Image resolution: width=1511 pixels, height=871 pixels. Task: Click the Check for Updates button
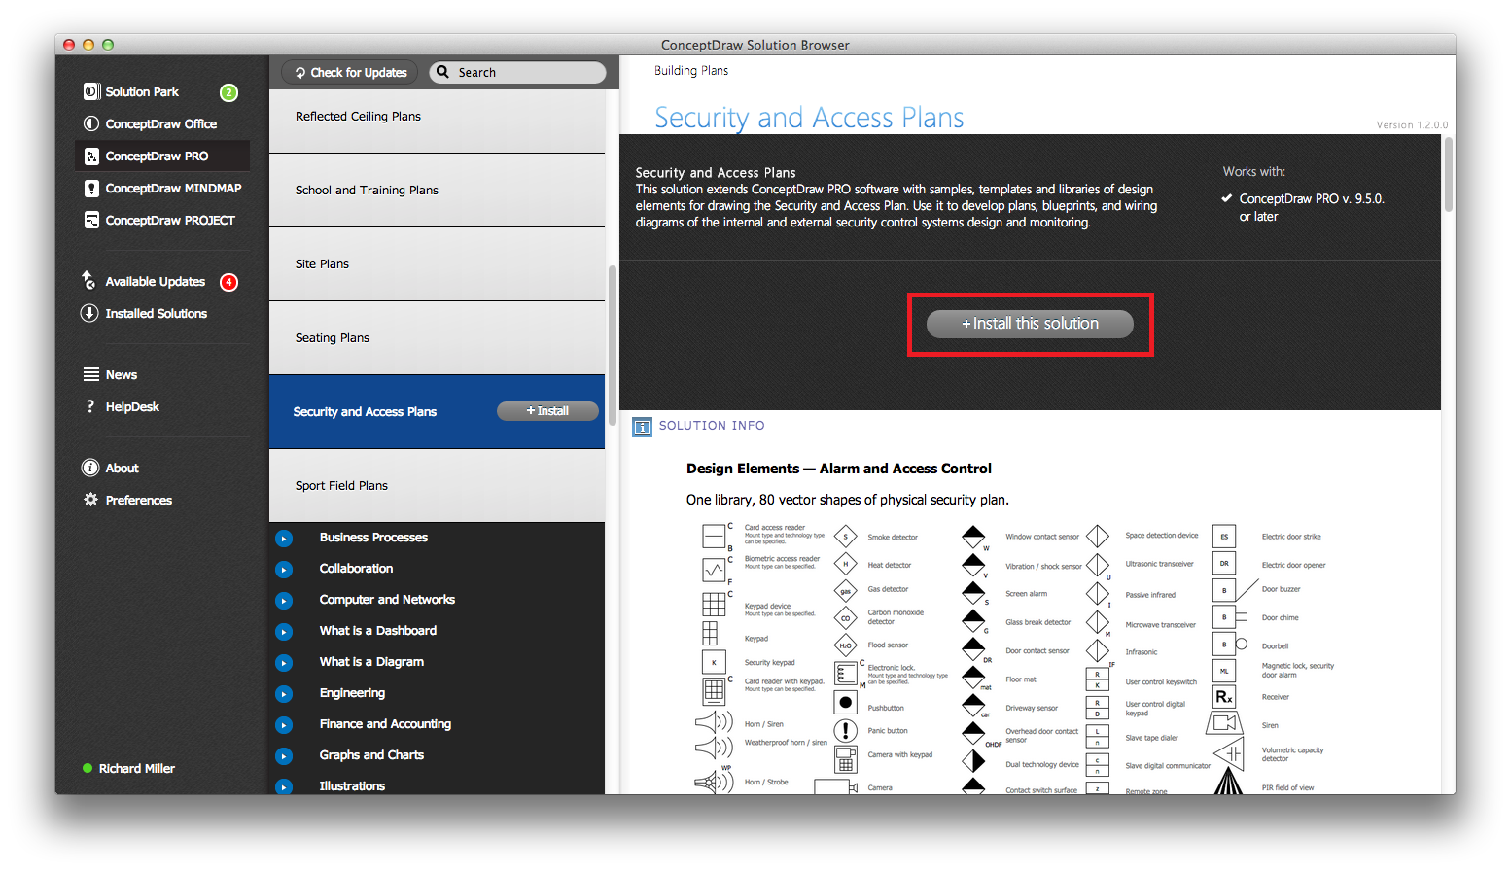(350, 72)
